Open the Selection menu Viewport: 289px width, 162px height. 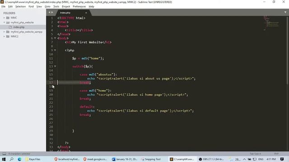(x=20, y=6)
